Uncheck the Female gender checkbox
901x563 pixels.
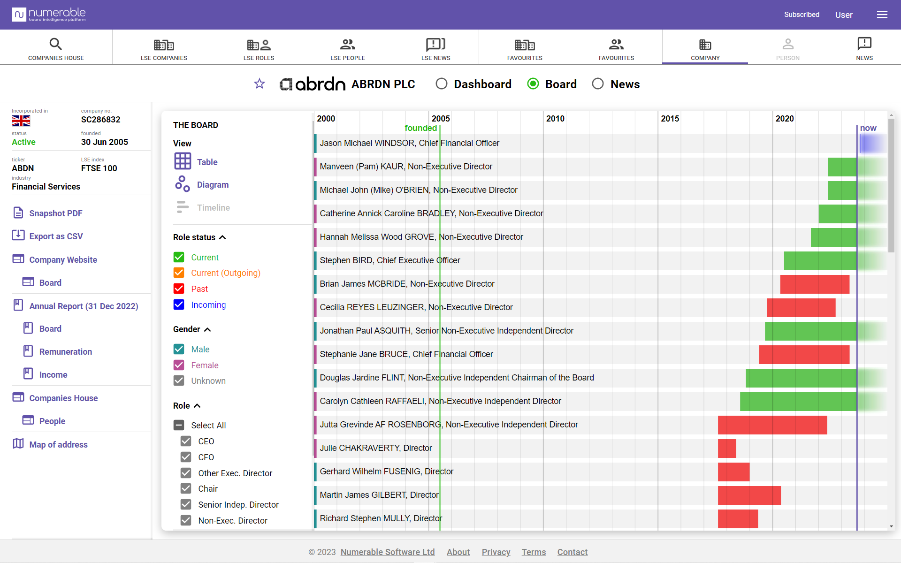pyautogui.click(x=179, y=365)
